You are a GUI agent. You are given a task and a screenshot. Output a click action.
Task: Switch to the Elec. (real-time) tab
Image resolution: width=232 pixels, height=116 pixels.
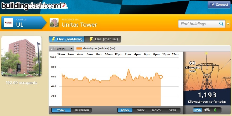(x=67, y=39)
